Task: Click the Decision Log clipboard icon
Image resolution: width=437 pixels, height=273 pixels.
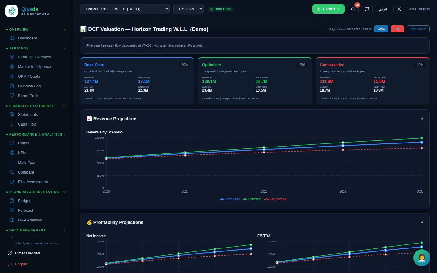Action: click(x=12, y=86)
